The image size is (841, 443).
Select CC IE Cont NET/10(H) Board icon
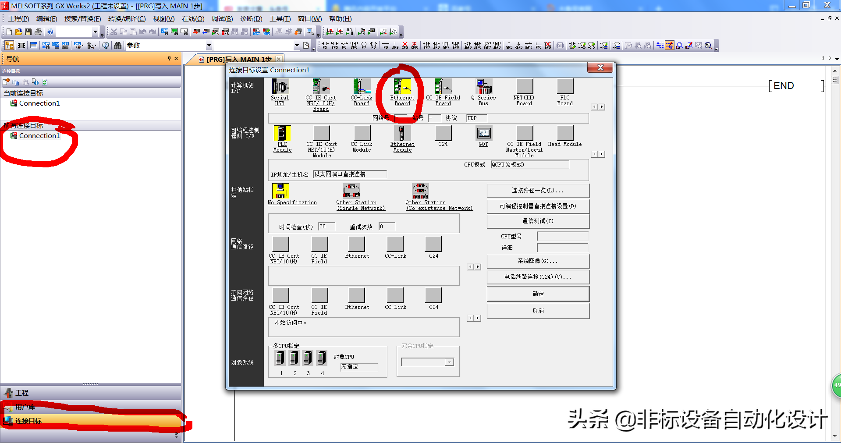(x=321, y=87)
